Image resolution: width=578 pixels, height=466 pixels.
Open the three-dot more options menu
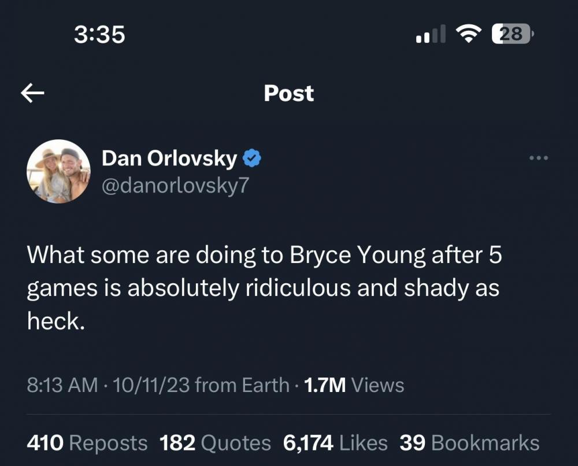pos(538,158)
